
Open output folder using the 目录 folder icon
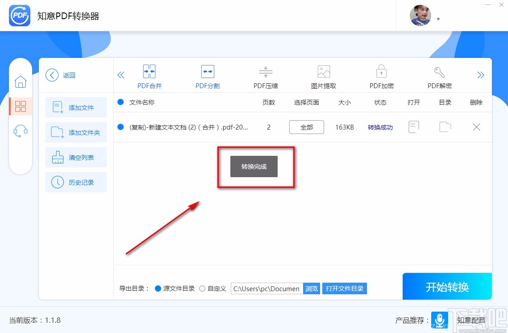tap(445, 127)
